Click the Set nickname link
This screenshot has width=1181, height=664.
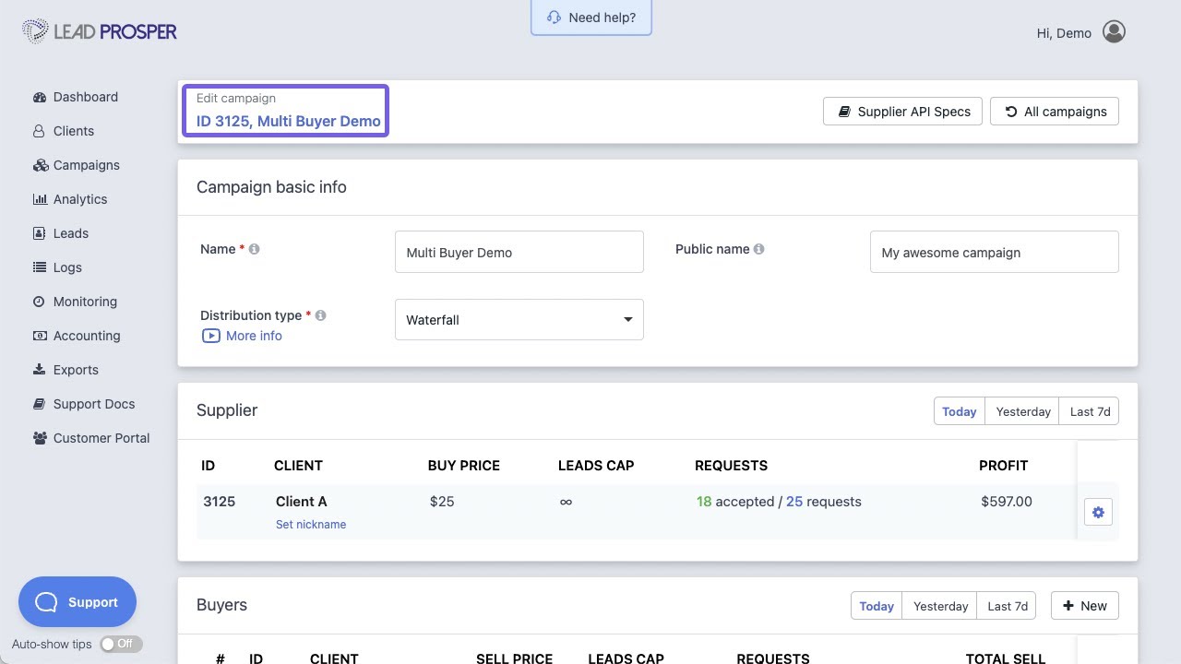pyautogui.click(x=311, y=525)
